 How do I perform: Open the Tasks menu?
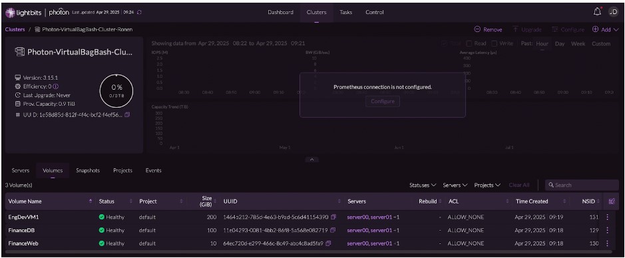pos(345,13)
